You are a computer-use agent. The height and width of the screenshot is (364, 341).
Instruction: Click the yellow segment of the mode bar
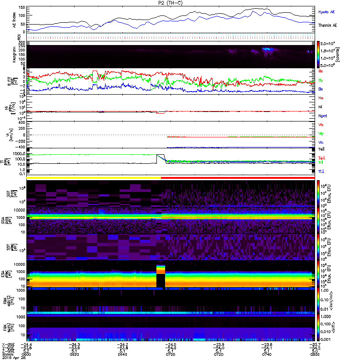[94, 178]
